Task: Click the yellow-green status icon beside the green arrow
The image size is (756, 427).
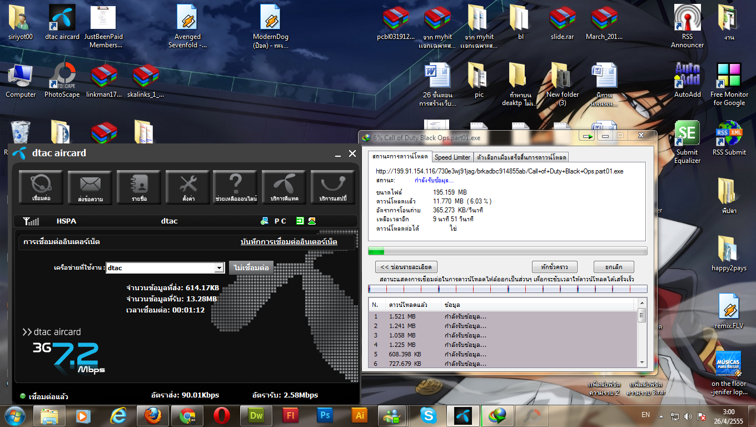Action: pyautogui.click(x=312, y=221)
